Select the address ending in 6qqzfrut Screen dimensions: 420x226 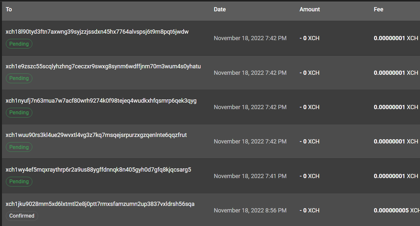pos(96,135)
